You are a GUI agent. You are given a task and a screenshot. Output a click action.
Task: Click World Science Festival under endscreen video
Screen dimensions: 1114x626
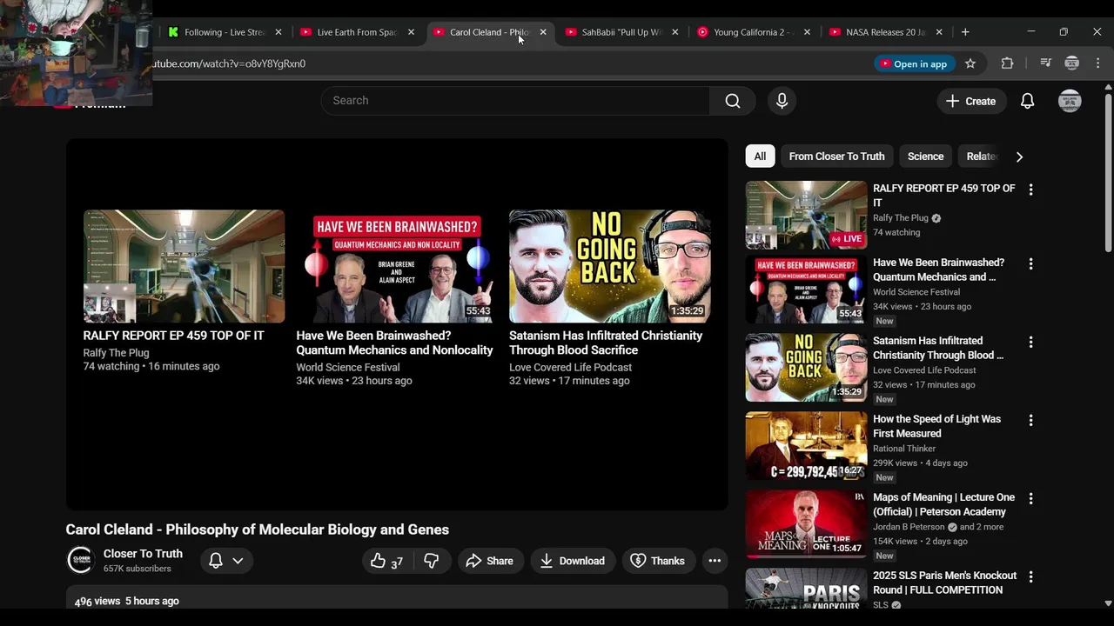pyautogui.click(x=348, y=368)
